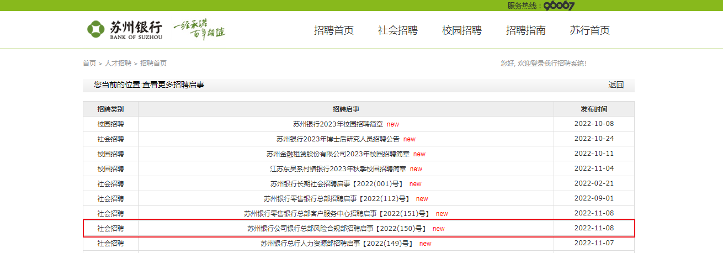Click the date 2022-10-11 cell
723x253 pixels.
click(x=594, y=154)
